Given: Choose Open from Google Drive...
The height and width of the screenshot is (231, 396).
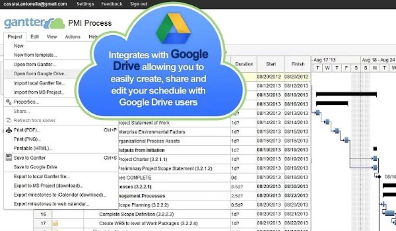Looking at the screenshot, I should [41, 74].
